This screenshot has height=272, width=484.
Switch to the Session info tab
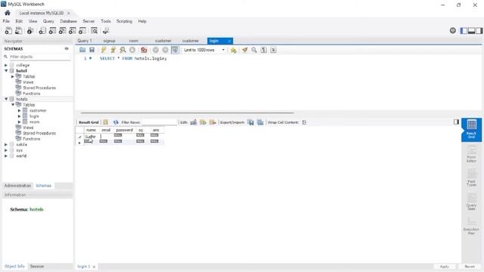point(37,266)
